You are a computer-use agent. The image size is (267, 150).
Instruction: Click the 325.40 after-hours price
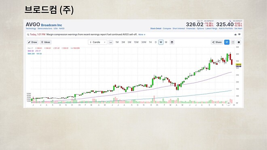(x=225, y=25)
